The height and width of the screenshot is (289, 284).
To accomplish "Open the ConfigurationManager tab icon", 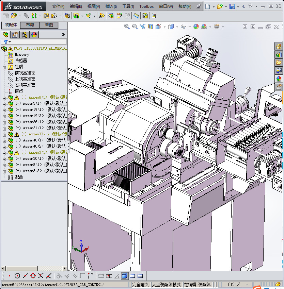I will click(25, 35).
